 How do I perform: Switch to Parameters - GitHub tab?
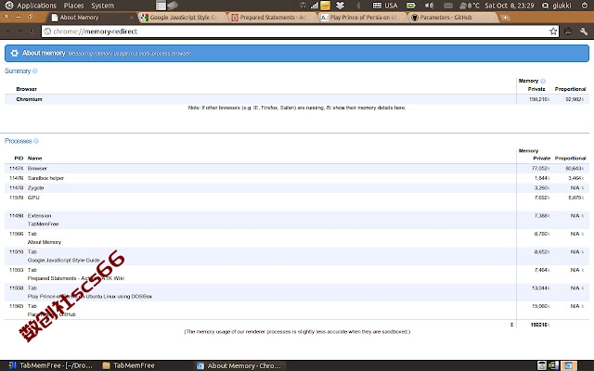[453, 18]
